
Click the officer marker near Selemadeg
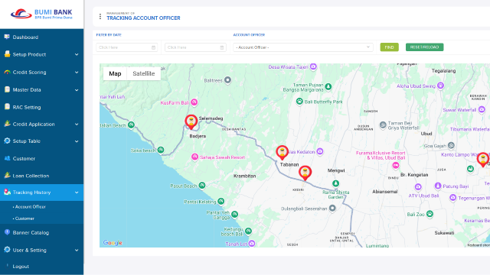click(x=191, y=122)
